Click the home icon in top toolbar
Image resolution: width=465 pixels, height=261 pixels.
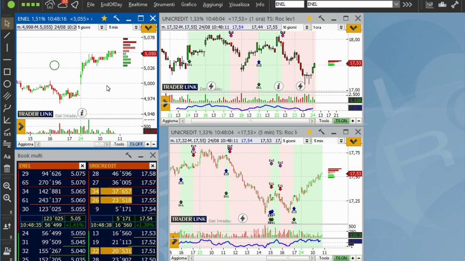[x=50, y=5]
